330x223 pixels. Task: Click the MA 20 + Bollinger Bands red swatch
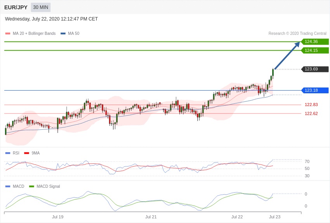(7, 34)
